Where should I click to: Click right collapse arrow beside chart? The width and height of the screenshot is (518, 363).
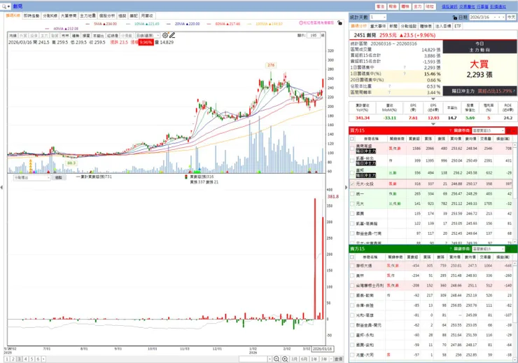point(346,187)
